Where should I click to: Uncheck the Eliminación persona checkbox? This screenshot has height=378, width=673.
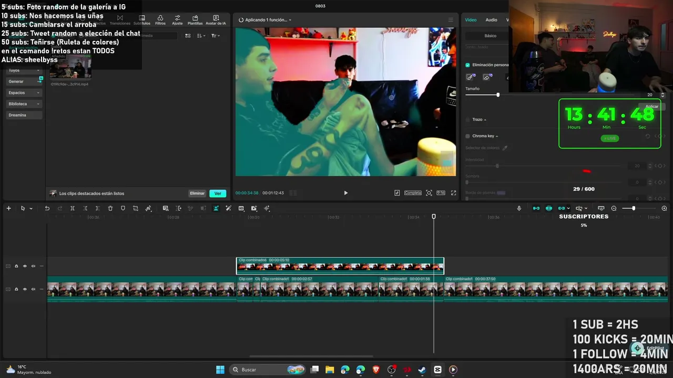467,65
